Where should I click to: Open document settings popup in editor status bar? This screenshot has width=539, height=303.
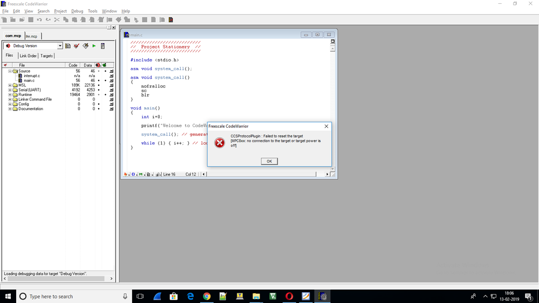(x=149, y=174)
